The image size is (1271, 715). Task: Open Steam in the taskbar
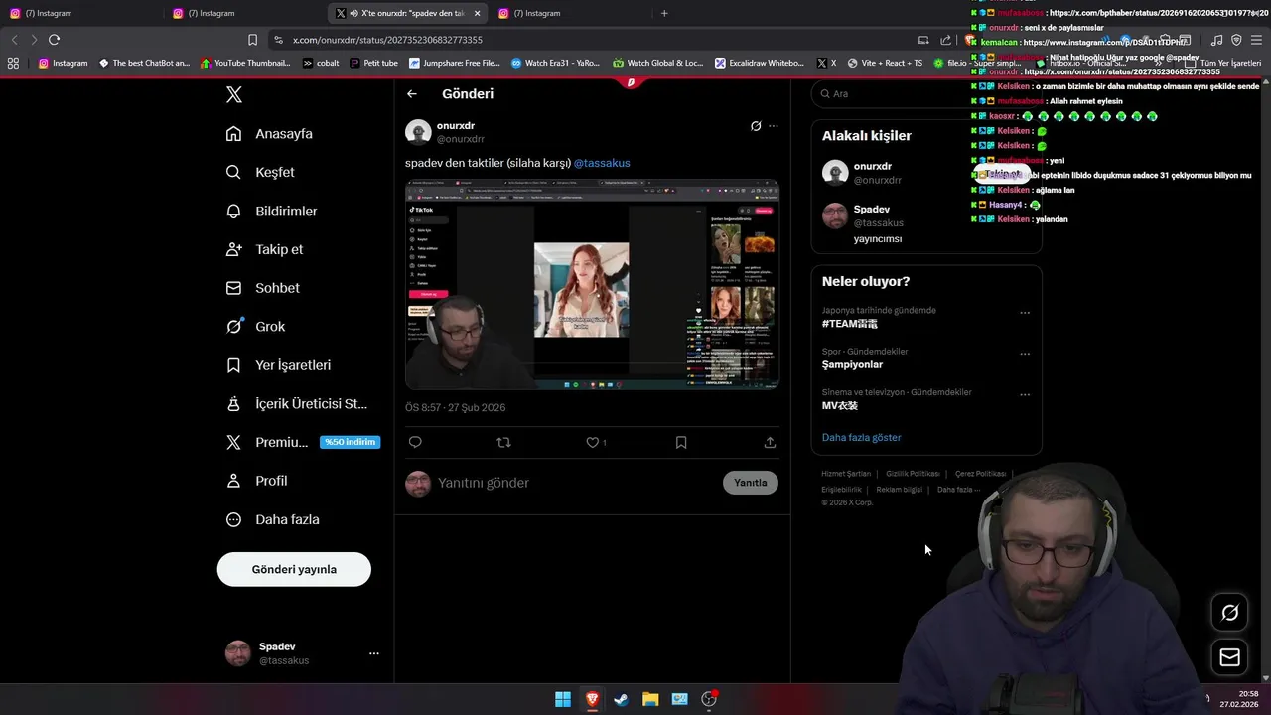coord(621,699)
